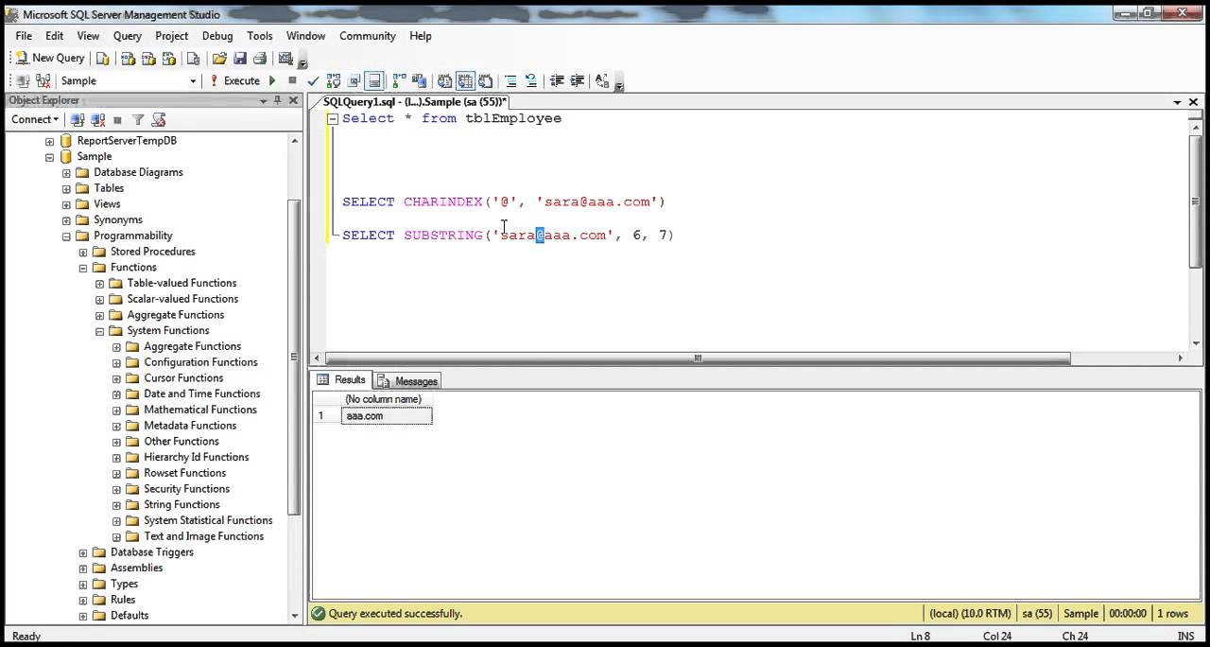The width and height of the screenshot is (1210, 647).
Task: Select the aaa.com result cell
Action: point(386,416)
